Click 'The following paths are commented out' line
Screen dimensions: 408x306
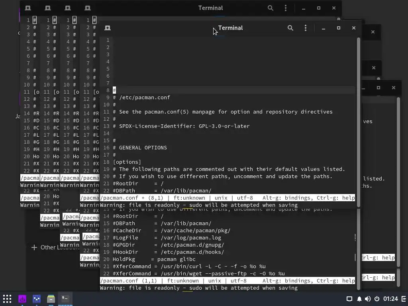(229, 169)
